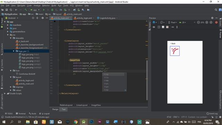Expand the manifests folder

click(x=8, y=25)
